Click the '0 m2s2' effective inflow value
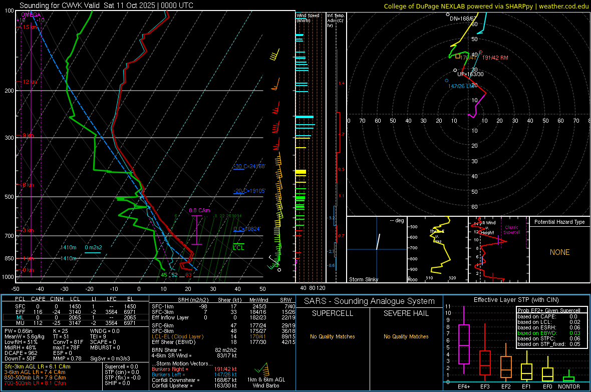The width and height of the screenshot is (591, 392). coord(93,247)
